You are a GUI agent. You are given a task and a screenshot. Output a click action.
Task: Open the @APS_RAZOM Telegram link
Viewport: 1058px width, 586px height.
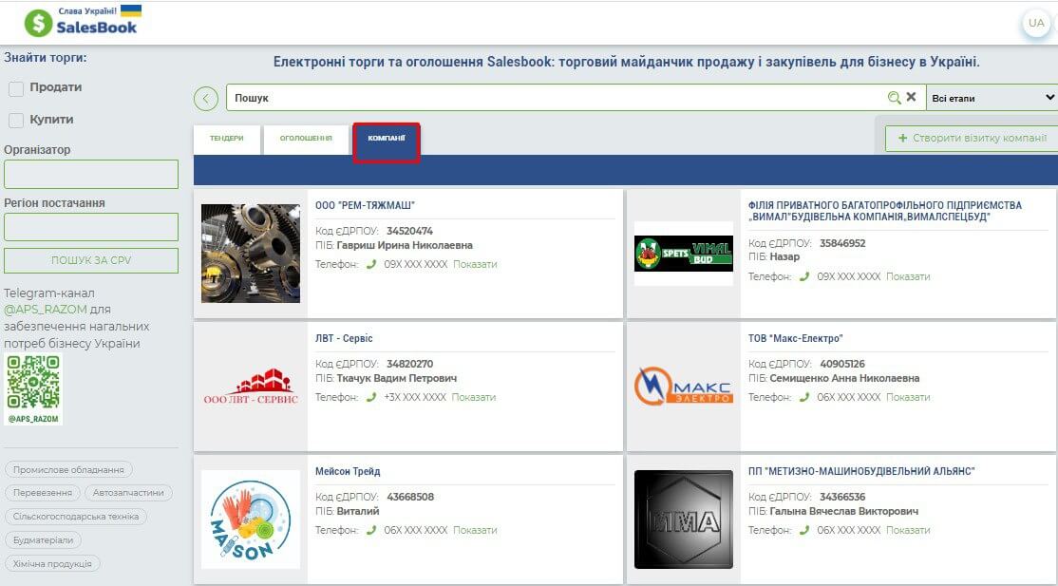[x=46, y=310]
